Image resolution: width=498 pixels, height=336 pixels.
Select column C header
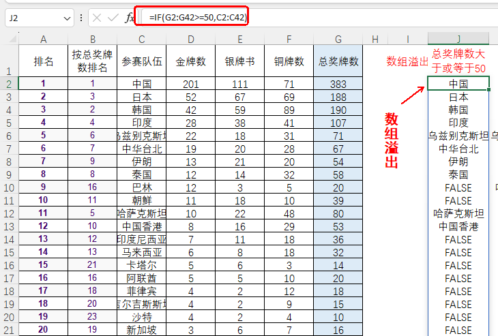(x=142, y=39)
